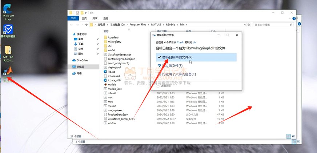This screenshot has width=317, height=153.
Task: Open the 查看 ribbon tab
Action: pos(106,19)
